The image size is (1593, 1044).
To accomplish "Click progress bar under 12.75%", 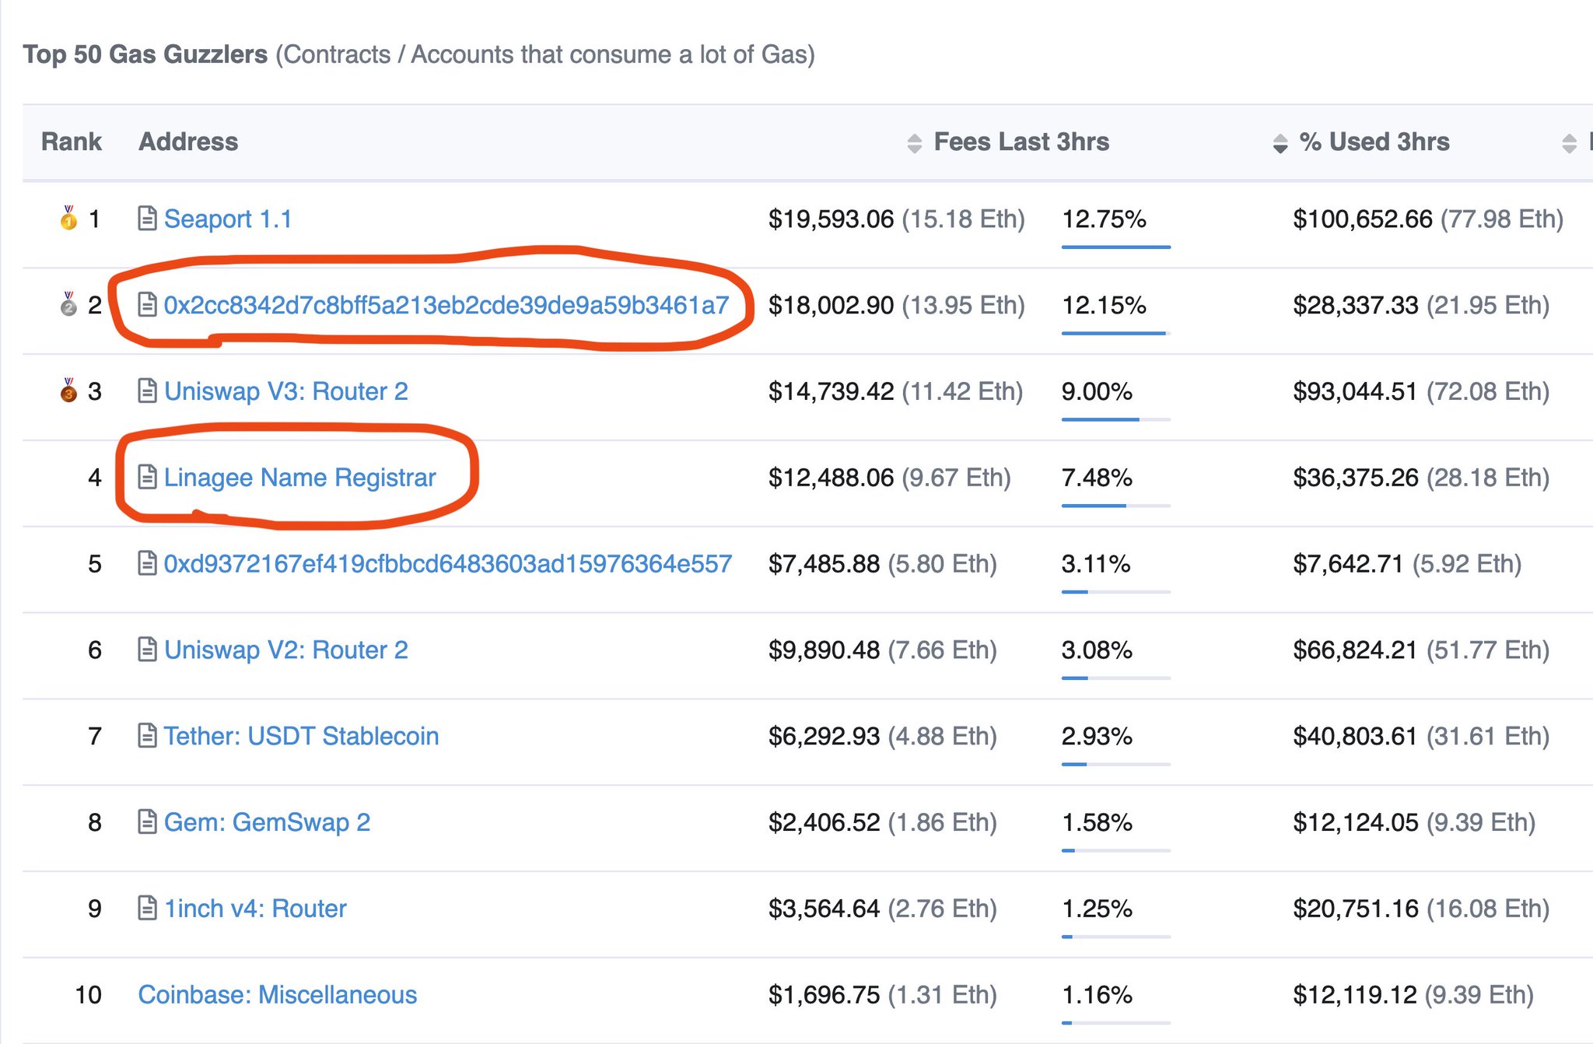I will pyautogui.click(x=1116, y=247).
